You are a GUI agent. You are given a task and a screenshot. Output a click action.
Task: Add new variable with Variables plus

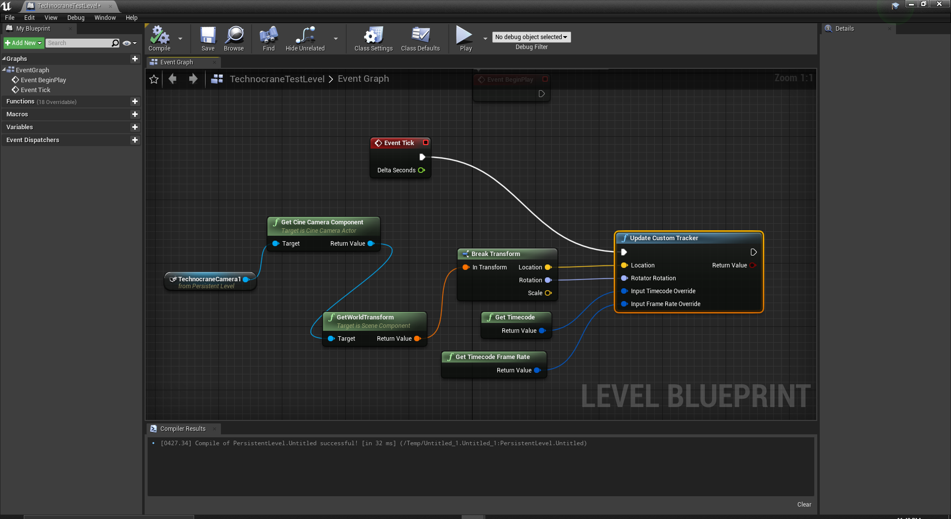(x=135, y=127)
